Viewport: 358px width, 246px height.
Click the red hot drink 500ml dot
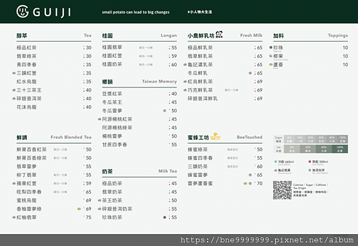tap(310, 161)
